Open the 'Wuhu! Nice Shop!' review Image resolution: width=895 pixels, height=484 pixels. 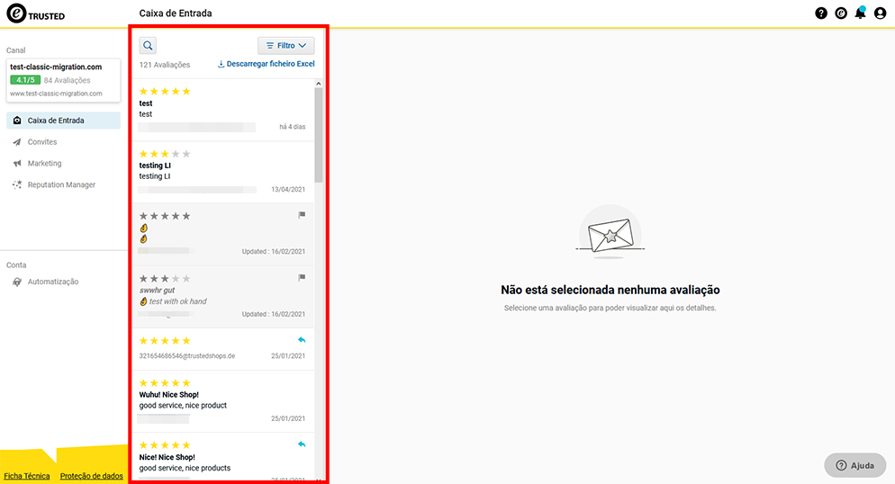click(x=223, y=401)
